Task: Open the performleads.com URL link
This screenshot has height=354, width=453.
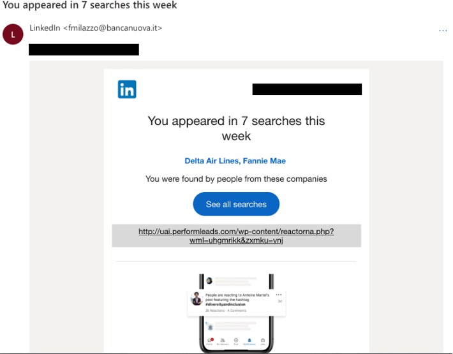Action: (236, 235)
